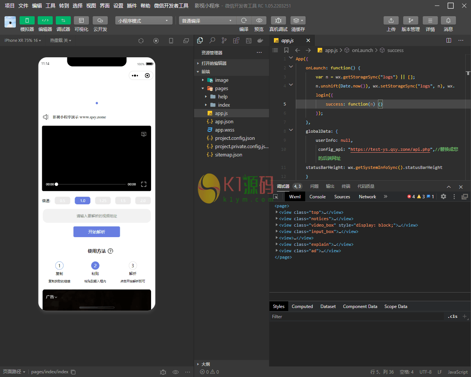Click the Compile refresh icon in toolbar
This screenshot has height=377, width=471.
(x=244, y=20)
